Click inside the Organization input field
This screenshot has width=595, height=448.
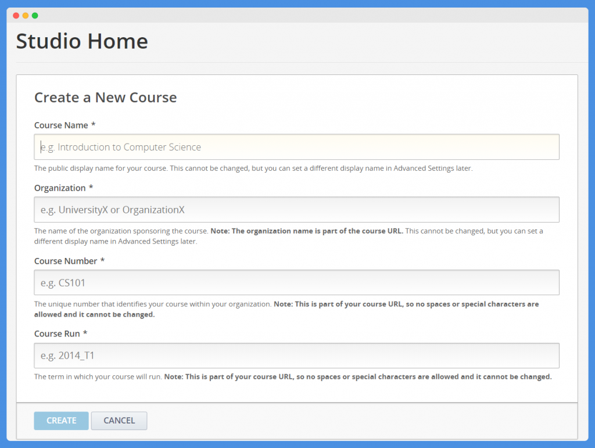pyautogui.click(x=296, y=209)
